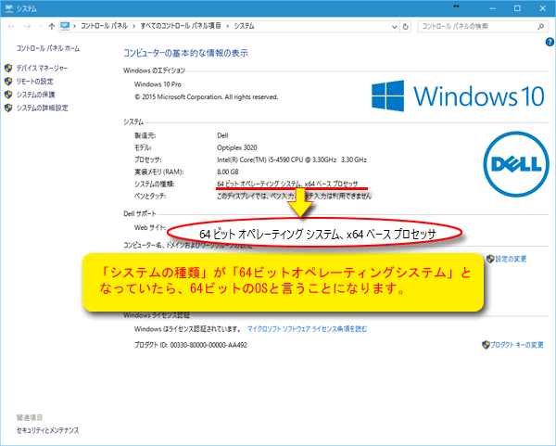Click shield icon beside デバイス マネージャー
This screenshot has width=556, height=446.
coord(8,68)
